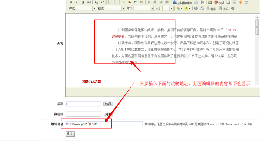The image size is (263, 141).
Task: Open the text color picker
Action: pos(179,9)
